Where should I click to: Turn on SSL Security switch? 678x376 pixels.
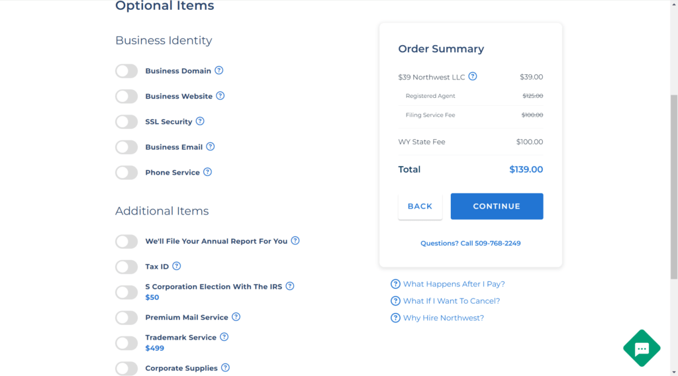point(126,122)
